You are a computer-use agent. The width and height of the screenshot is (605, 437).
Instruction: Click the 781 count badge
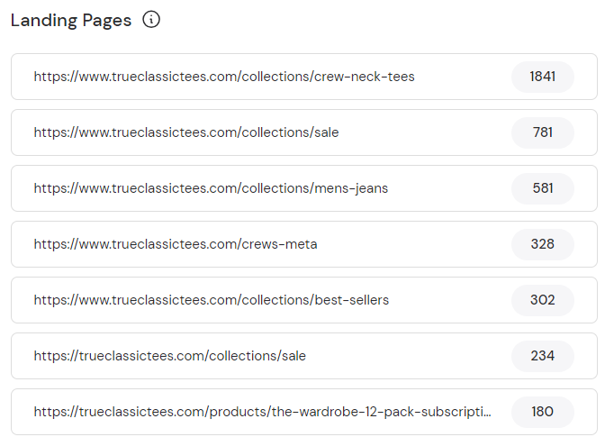(542, 132)
